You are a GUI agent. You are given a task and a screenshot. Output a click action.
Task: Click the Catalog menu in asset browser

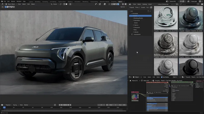[145, 4]
